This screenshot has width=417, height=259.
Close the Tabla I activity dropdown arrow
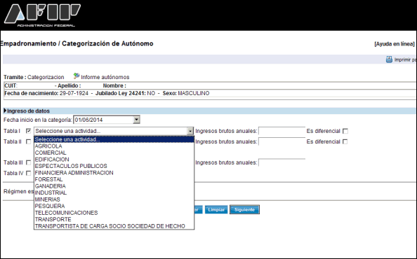[190, 131]
